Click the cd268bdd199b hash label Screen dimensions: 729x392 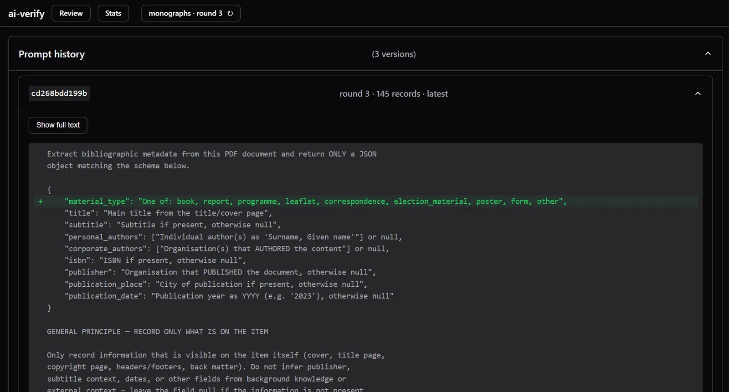[x=59, y=93]
